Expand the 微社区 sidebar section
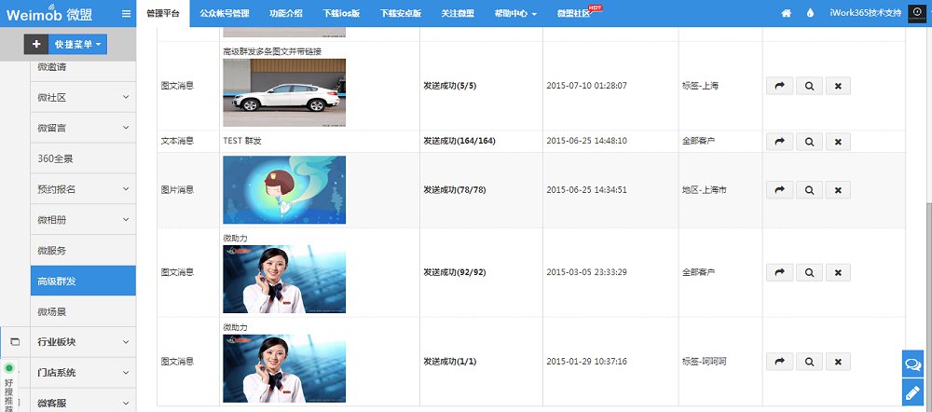This screenshot has width=932, height=412. (x=83, y=97)
